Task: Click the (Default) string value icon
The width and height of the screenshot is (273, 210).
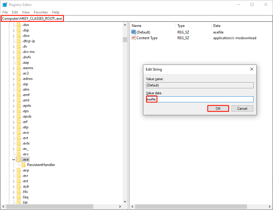Action: coord(134,32)
